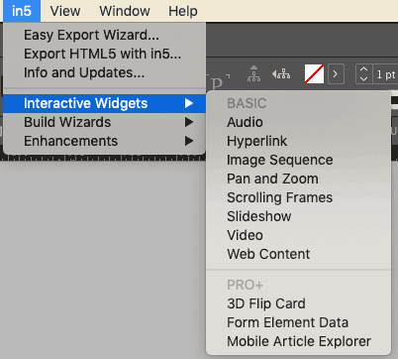Select the Audio widget
This screenshot has width=398, height=359.
(298, 122)
